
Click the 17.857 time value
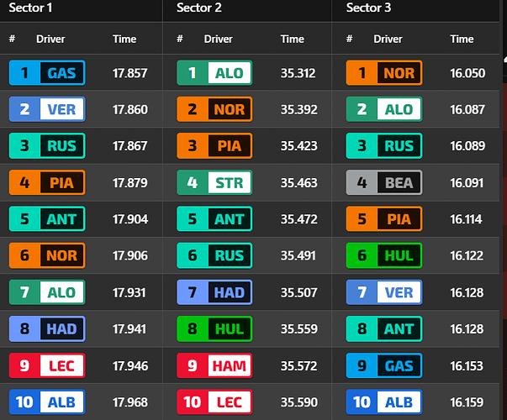click(x=130, y=73)
